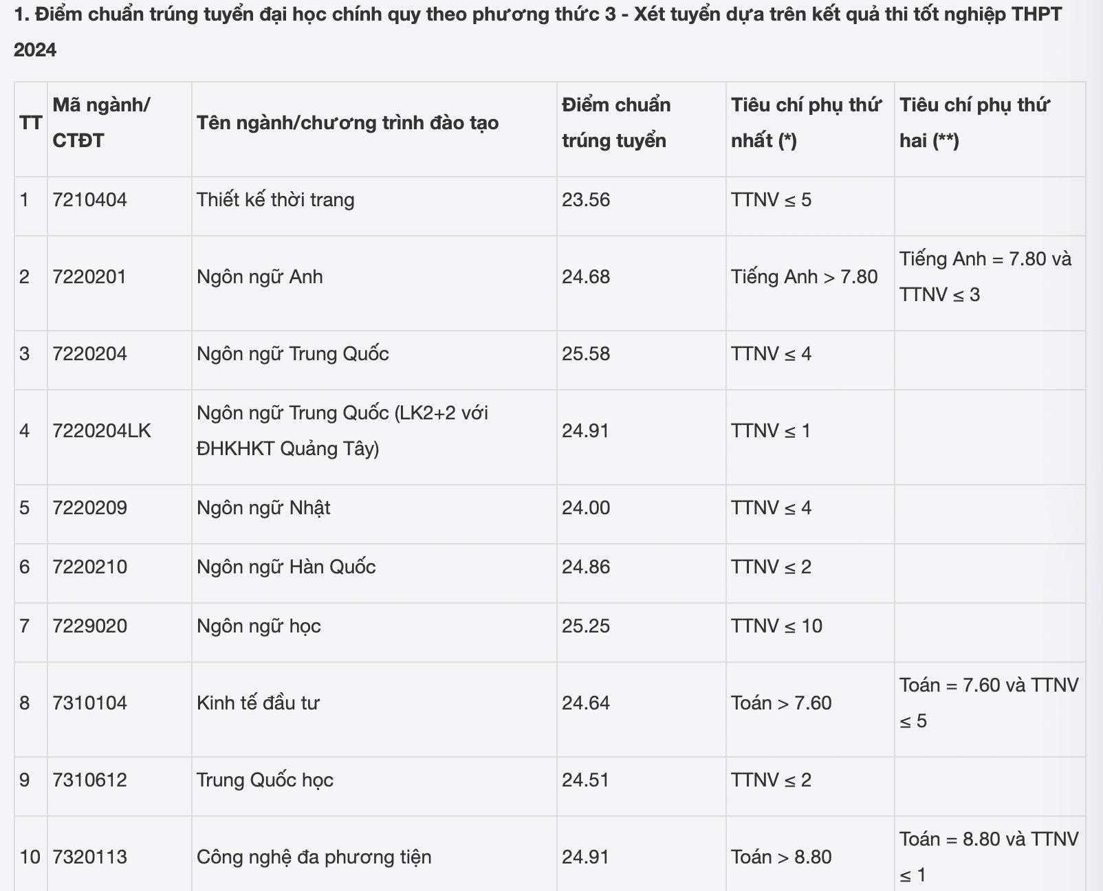Click 'Ngôn ngữ Hàn Quốc' major name

pyautogui.click(x=286, y=567)
